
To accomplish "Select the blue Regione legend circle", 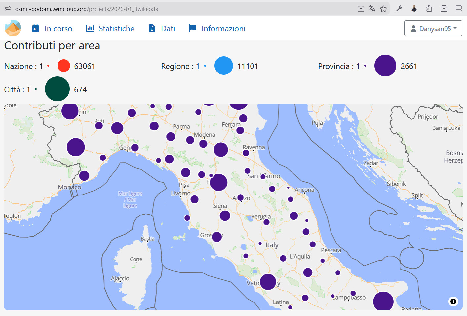I will click(x=224, y=66).
